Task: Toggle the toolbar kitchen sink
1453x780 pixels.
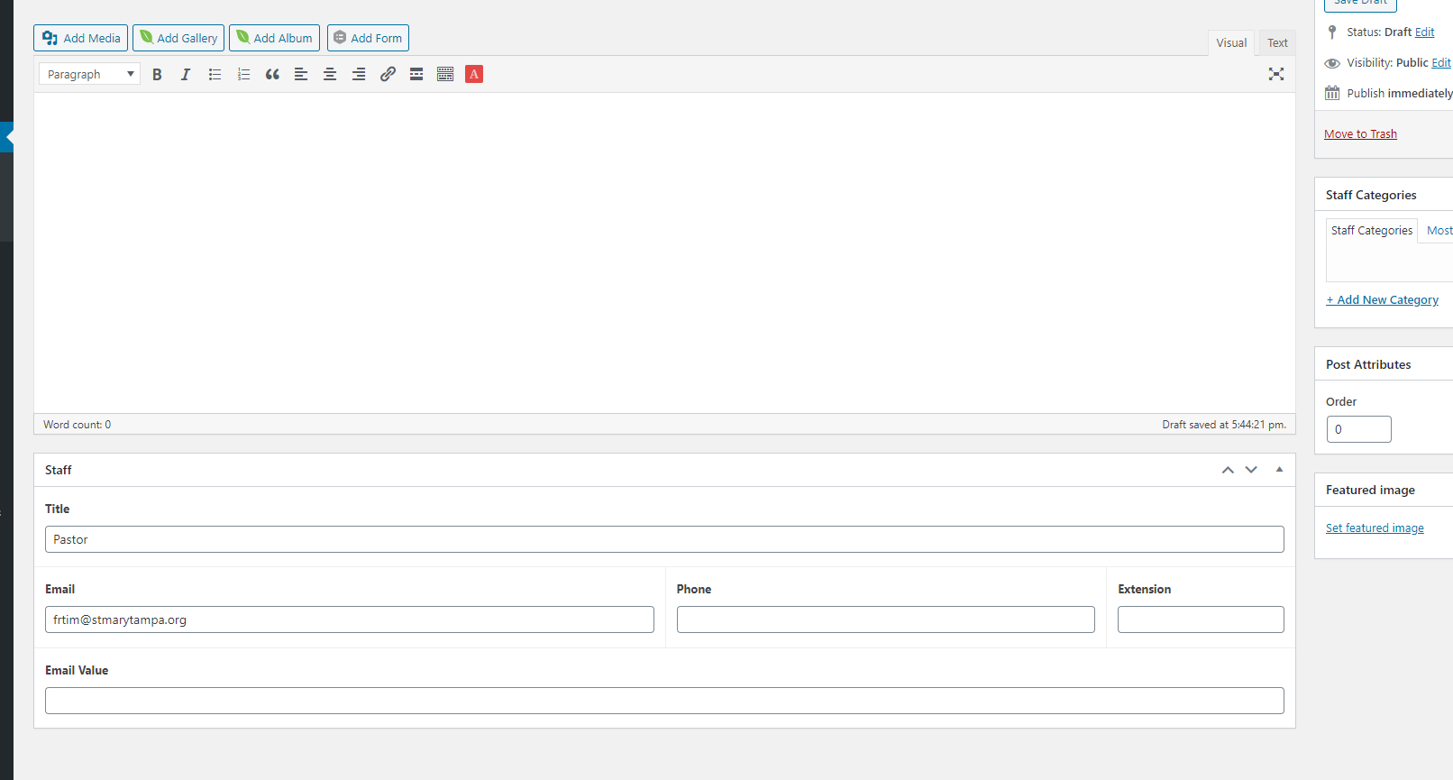Action: (x=445, y=75)
